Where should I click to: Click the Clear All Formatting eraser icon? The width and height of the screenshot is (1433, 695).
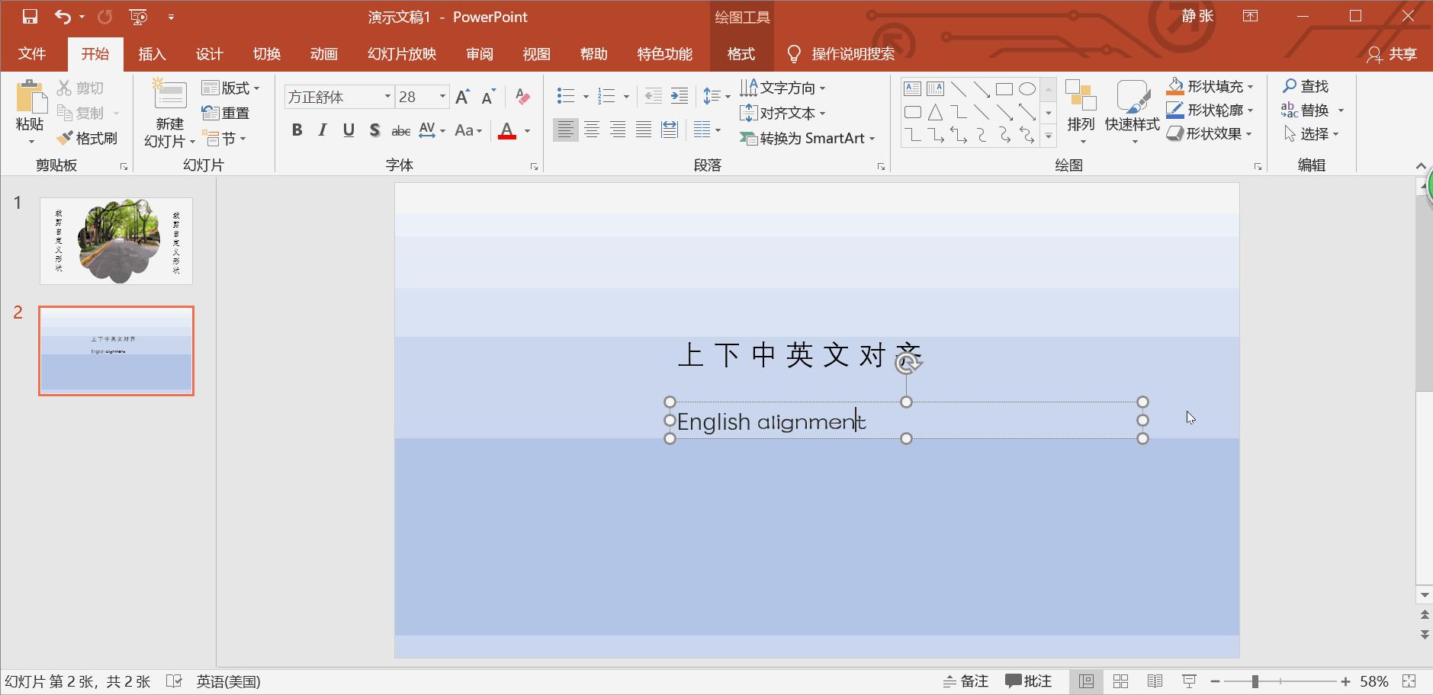click(522, 97)
